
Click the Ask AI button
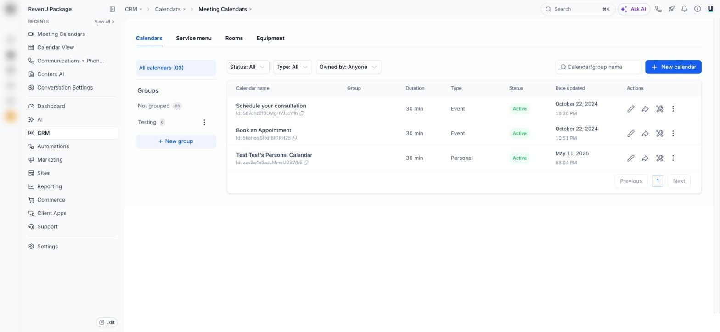click(634, 9)
